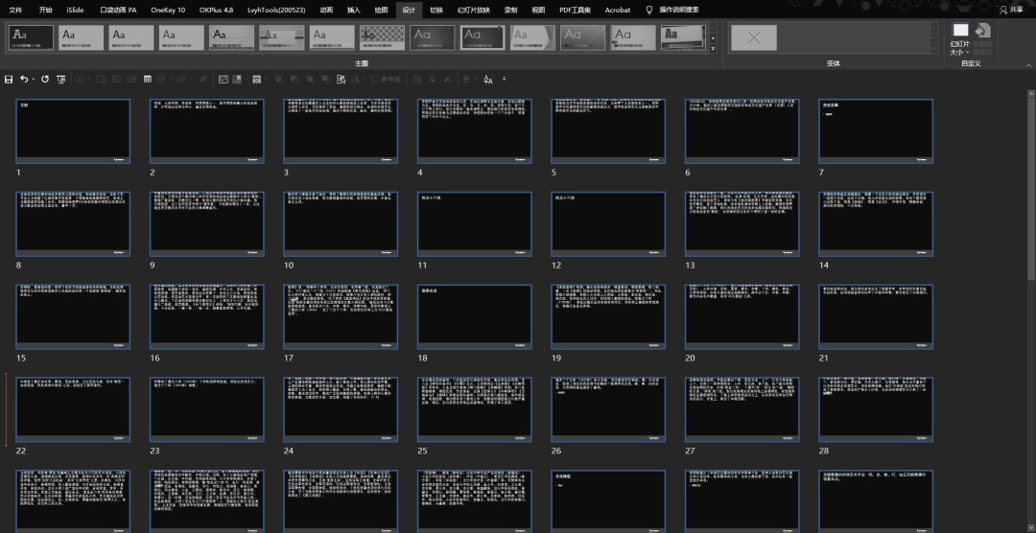
Task: Open the Acrobat tab
Action: tap(617, 10)
